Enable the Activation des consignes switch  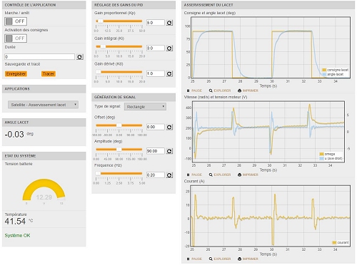pos(16,38)
